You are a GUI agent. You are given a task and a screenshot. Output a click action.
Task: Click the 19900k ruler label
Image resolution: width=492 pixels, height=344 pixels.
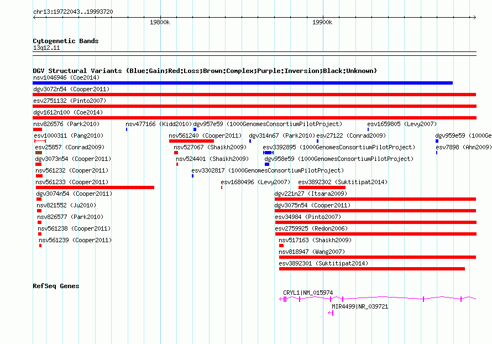tap(322, 22)
